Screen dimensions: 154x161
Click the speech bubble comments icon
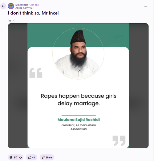[30, 157]
